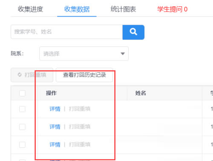The image size is (213, 161).
Task: Open the 院系 dropdown arrow
Action: (123, 54)
